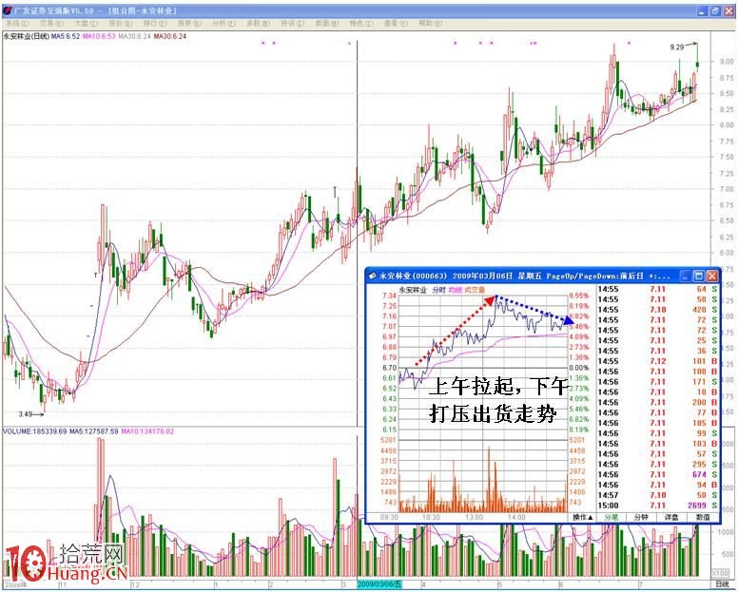The height and width of the screenshot is (592, 738).
Task: Open the 帮助 menu
Action: 430,23
